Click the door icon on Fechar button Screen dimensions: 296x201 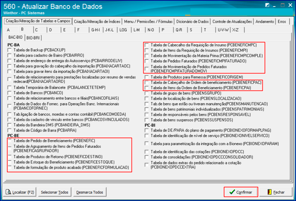(x=270, y=192)
